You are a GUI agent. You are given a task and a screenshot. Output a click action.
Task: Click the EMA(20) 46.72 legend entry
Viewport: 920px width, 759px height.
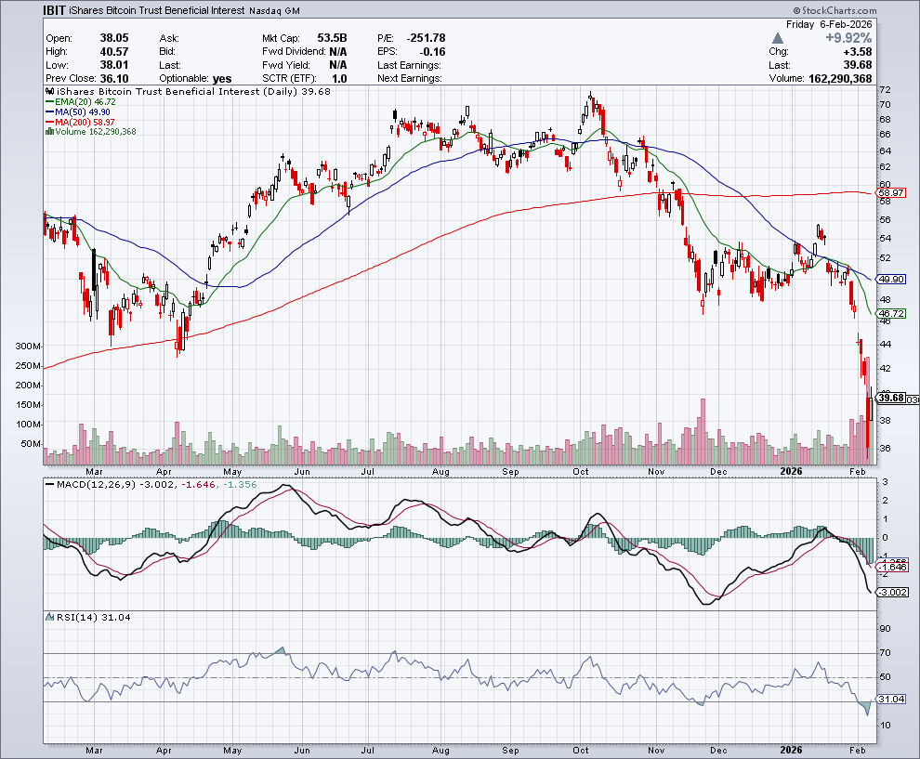85,102
